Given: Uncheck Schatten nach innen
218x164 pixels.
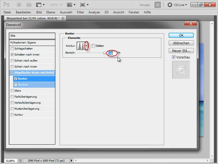Looking at the screenshot, I should (12, 54).
